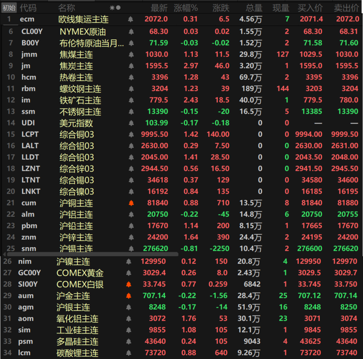Set an alert via 焦煤主连 bell icon

click(x=131, y=54)
